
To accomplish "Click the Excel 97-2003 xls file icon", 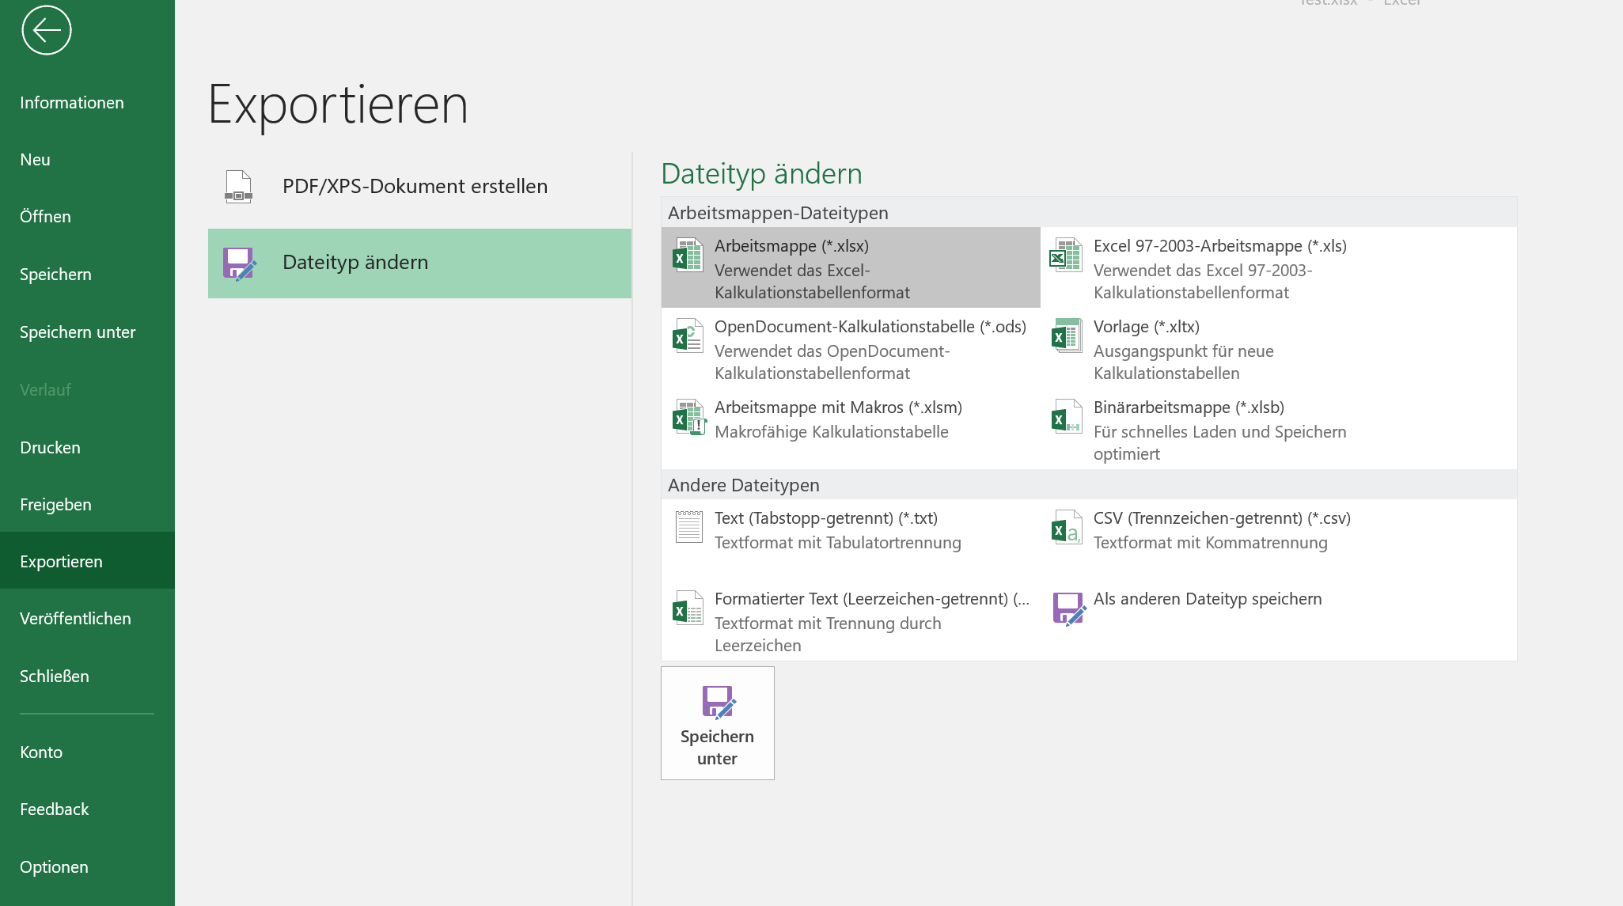I will 1066,255.
